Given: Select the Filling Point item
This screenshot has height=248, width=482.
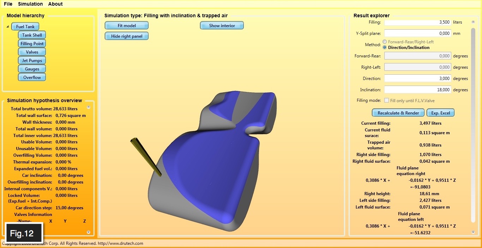Looking at the screenshot, I should point(32,44).
